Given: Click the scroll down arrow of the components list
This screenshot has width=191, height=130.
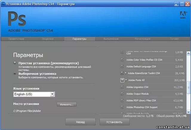Looking at the screenshot, I should (x=188, y=112).
